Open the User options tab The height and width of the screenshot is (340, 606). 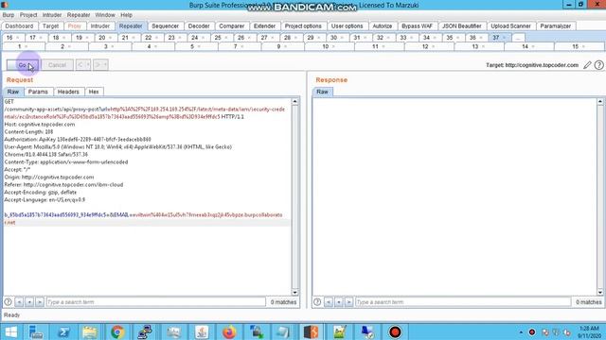[348, 25]
